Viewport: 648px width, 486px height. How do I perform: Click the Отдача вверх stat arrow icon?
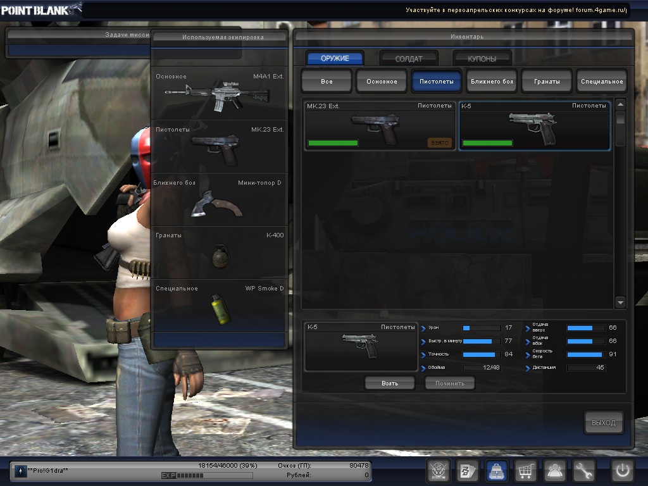pyautogui.click(x=528, y=329)
